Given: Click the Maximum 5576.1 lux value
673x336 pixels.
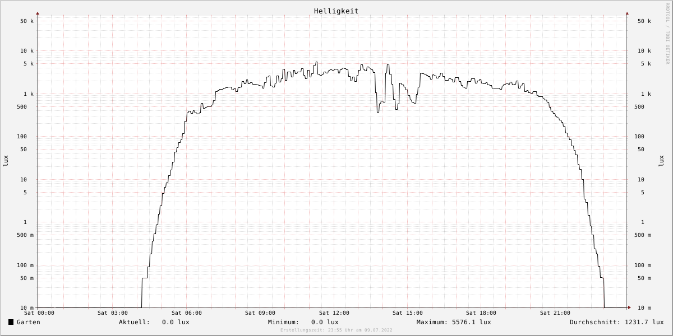Looking at the screenshot, I should coord(471,322).
